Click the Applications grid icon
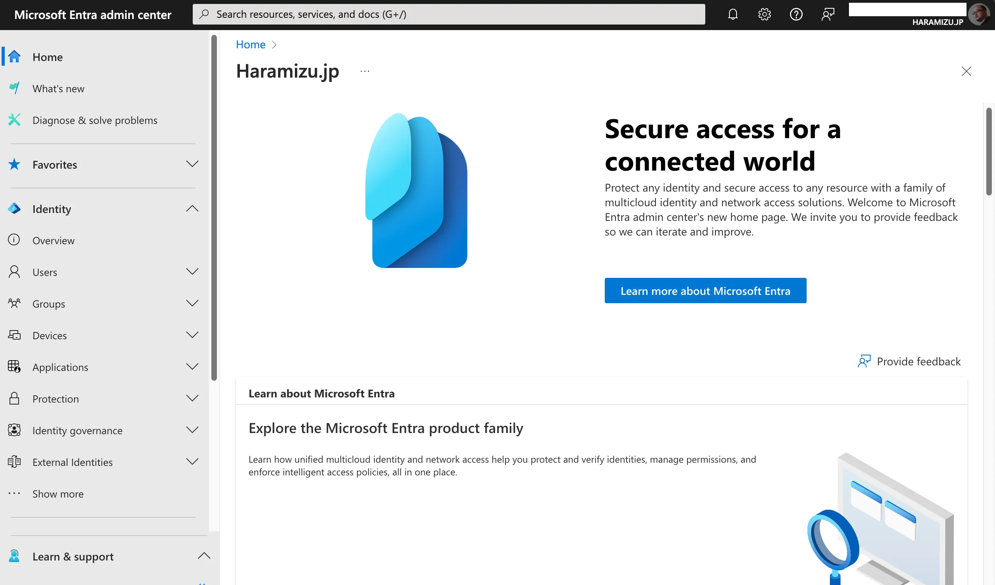Viewport: 995px width, 585px height. [x=14, y=367]
